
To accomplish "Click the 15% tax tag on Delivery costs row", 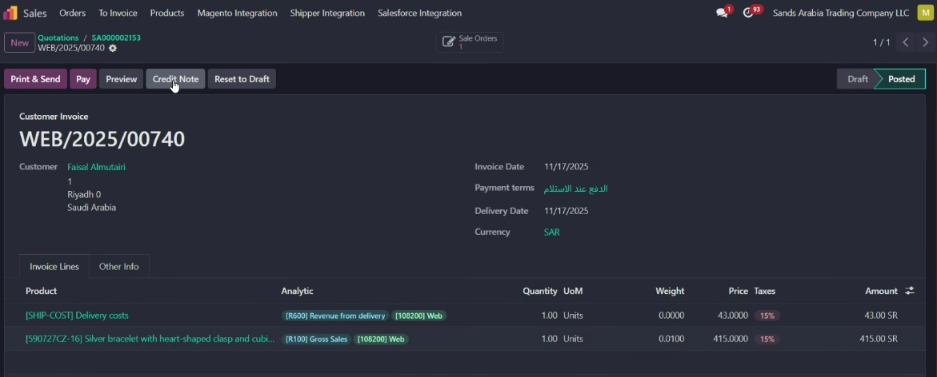I will 767,315.
